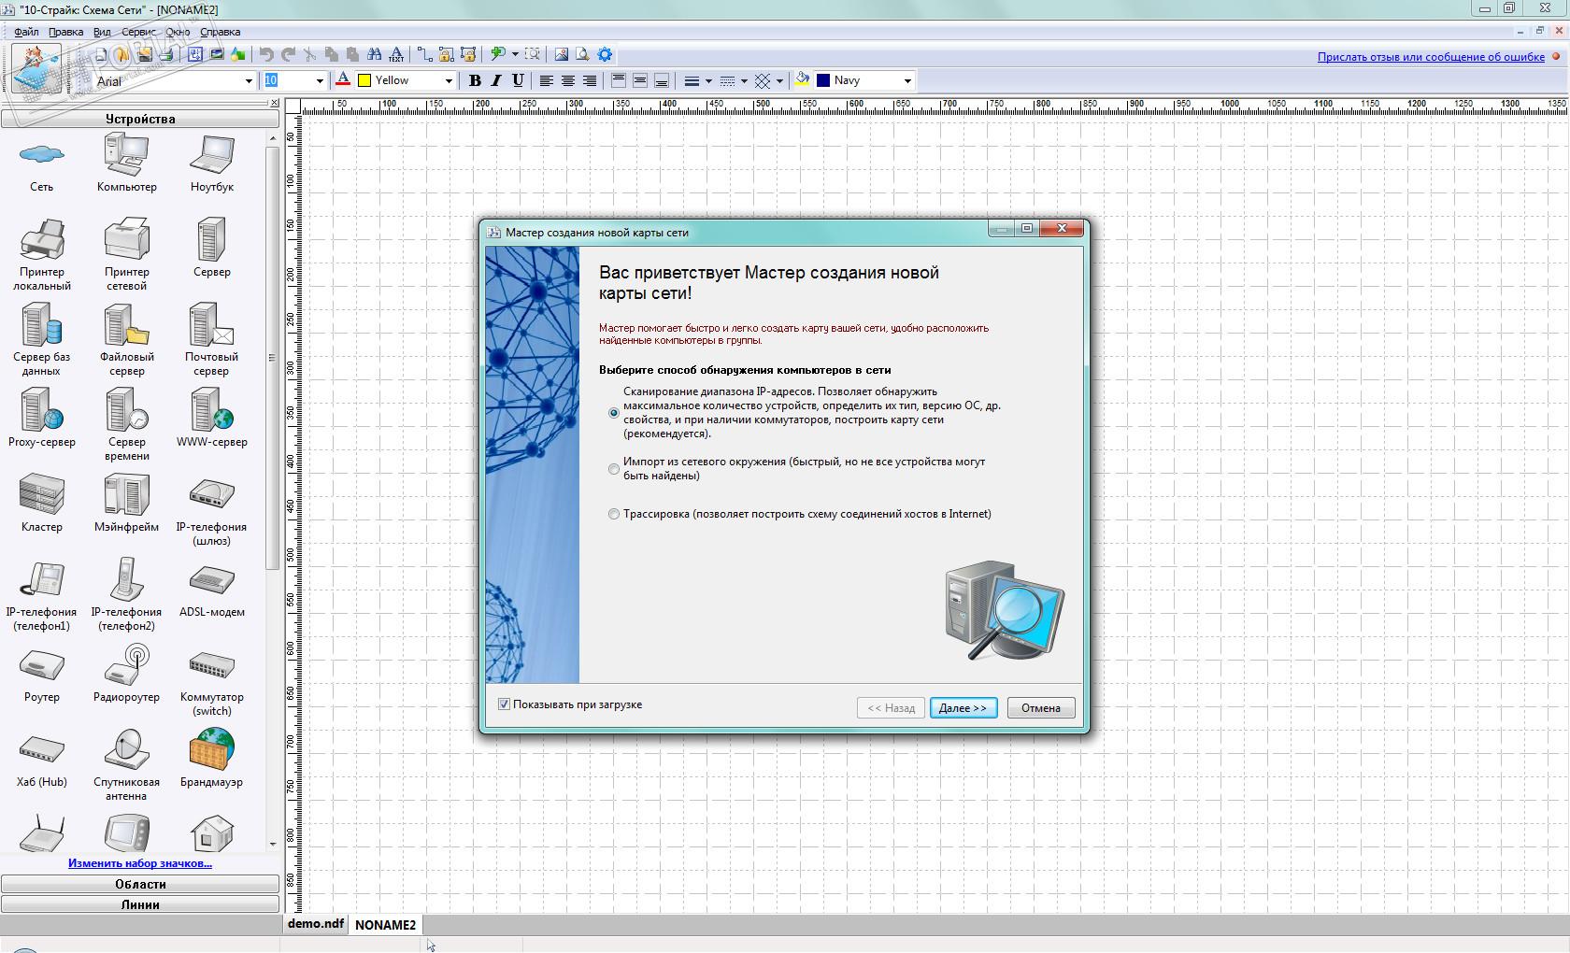Click the navy color swatch
This screenshot has width=1570, height=953.
(823, 80)
